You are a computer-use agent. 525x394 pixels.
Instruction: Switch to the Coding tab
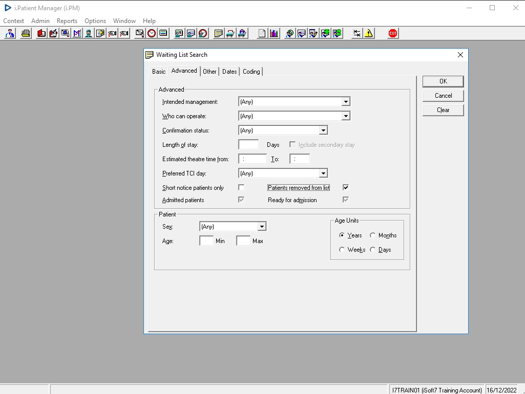(x=251, y=72)
